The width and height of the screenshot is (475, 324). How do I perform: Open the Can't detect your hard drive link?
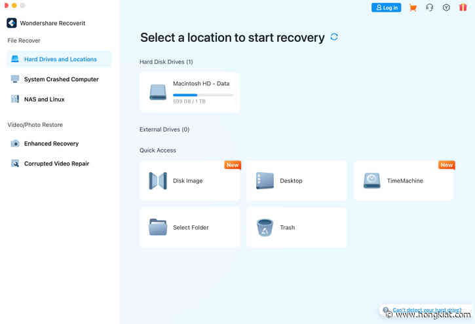pyautogui.click(x=427, y=310)
